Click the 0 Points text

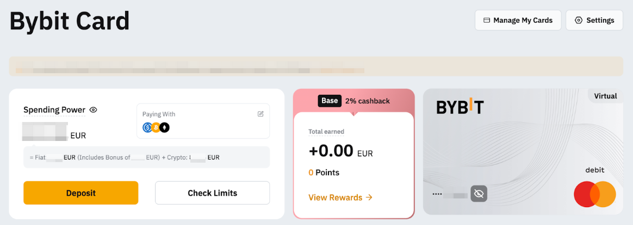click(x=324, y=172)
